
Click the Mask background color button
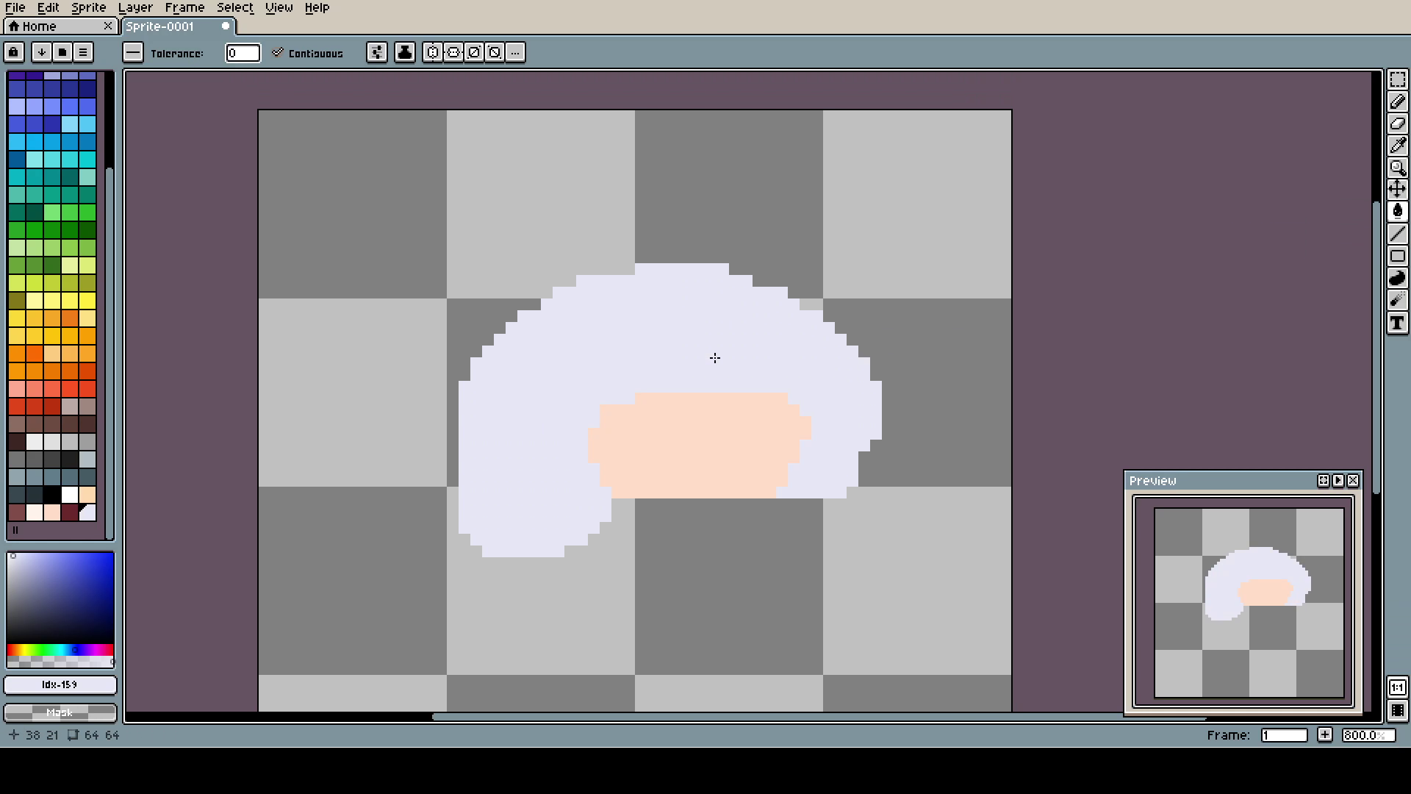(x=60, y=712)
